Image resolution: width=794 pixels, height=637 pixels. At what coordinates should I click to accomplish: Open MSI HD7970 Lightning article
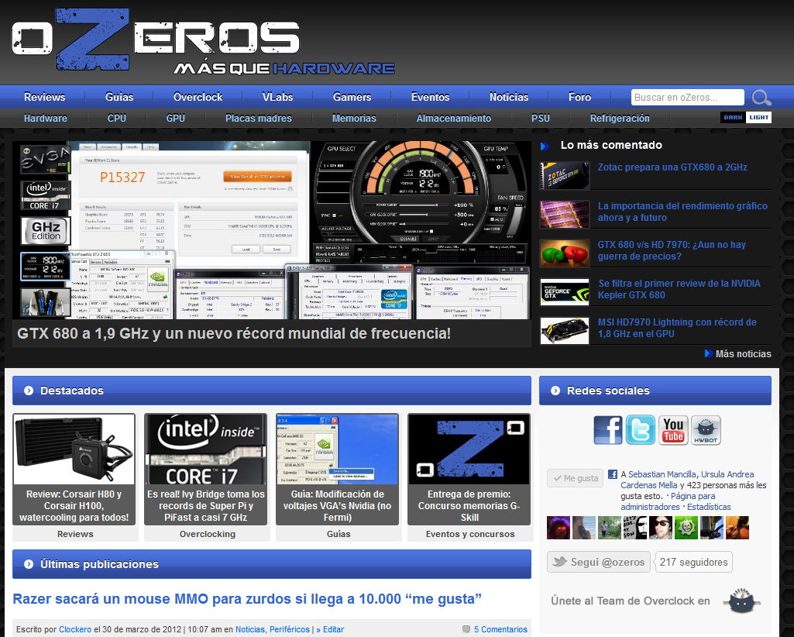point(677,328)
